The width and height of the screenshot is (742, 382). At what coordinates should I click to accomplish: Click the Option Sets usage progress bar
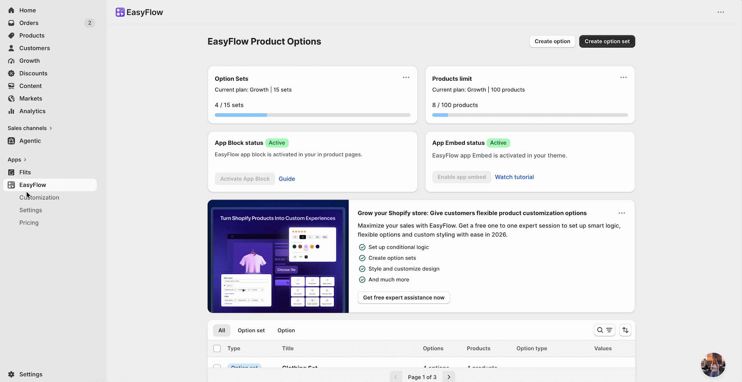pos(312,115)
